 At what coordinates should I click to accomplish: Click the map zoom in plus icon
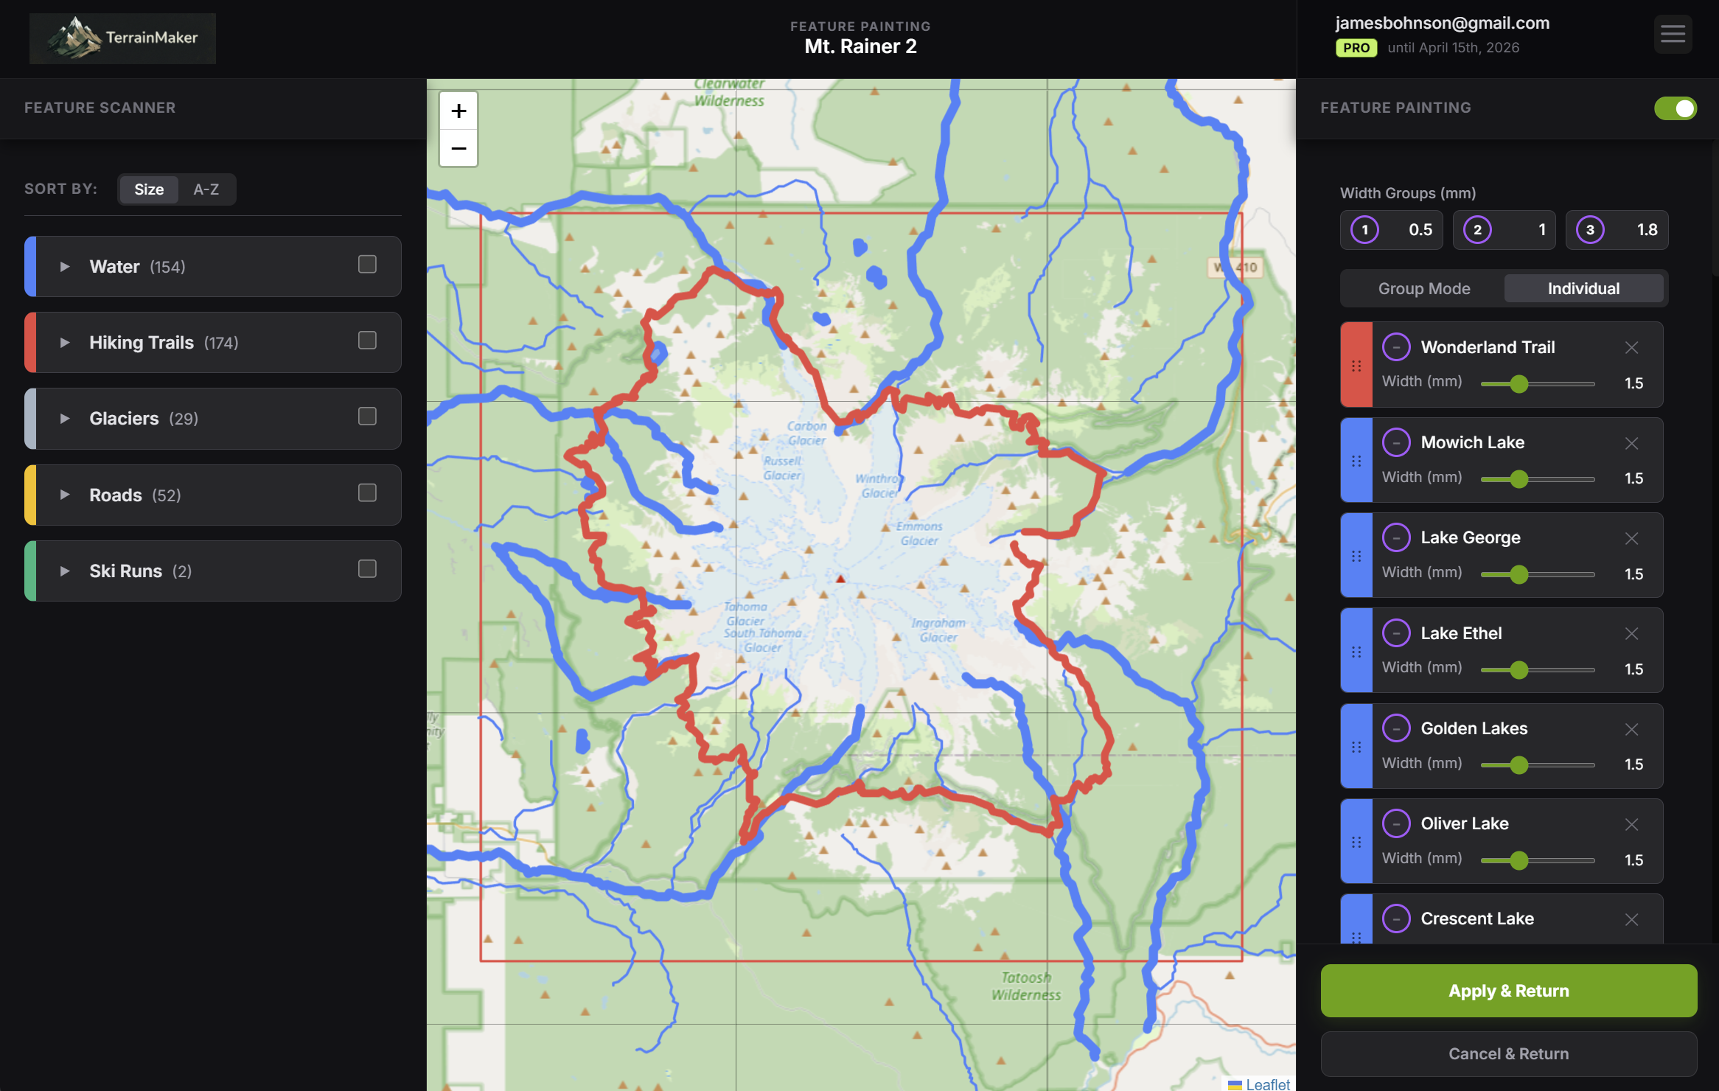coord(458,111)
